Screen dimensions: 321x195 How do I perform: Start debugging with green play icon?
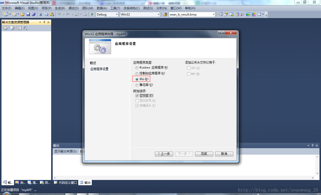(x=92, y=14)
